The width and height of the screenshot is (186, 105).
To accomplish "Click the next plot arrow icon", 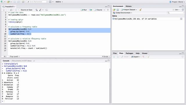I will pyautogui.click(x=118, y=57).
